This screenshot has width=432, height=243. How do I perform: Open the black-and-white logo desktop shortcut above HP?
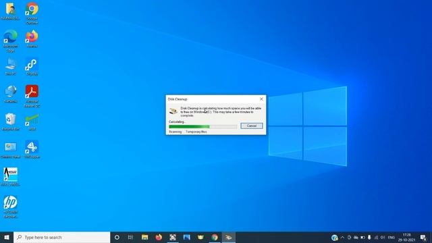[11, 177]
